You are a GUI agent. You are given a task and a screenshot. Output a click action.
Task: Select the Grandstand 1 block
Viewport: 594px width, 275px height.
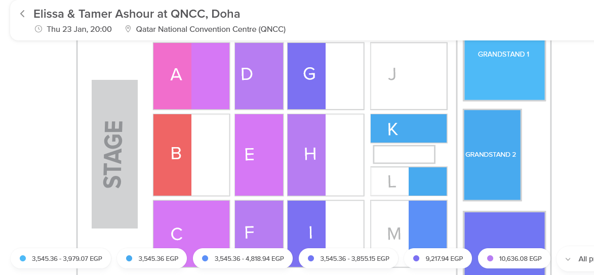click(504, 70)
